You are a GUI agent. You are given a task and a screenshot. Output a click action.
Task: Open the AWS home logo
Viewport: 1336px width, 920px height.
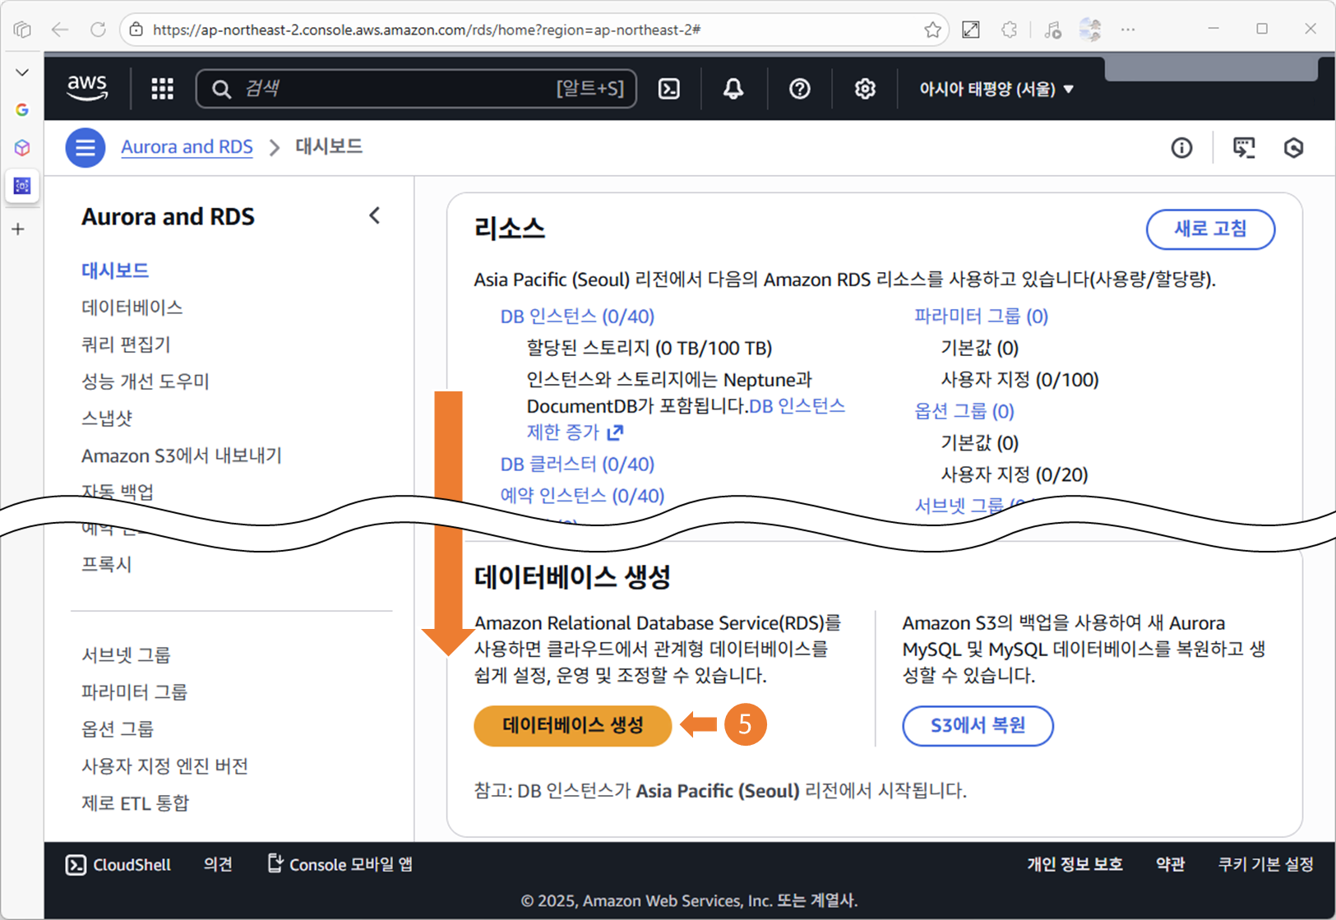(x=87, y=88)
